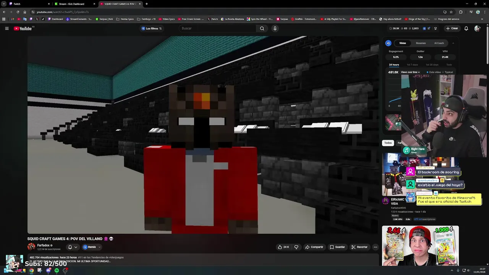
Task: Switch to Stream - Kick Dashboard tab
Action: (x=75, y=4)
